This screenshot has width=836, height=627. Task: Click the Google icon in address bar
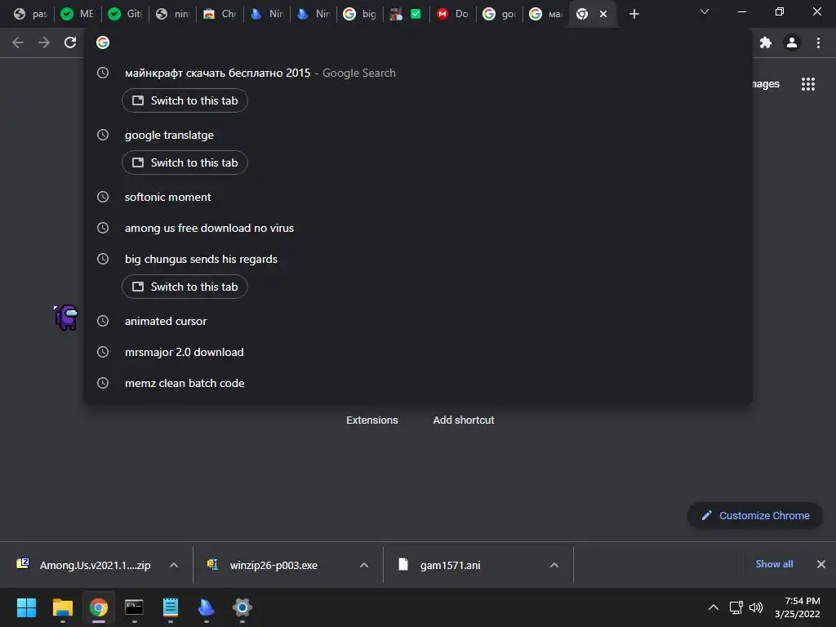(103, 42)
